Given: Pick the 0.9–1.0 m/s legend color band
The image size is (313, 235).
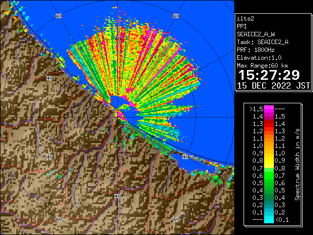Looking at the screenshot, I should 269,153.
